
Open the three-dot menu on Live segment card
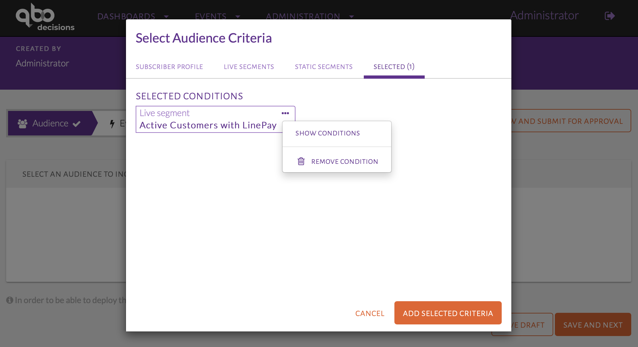point(285,113)
